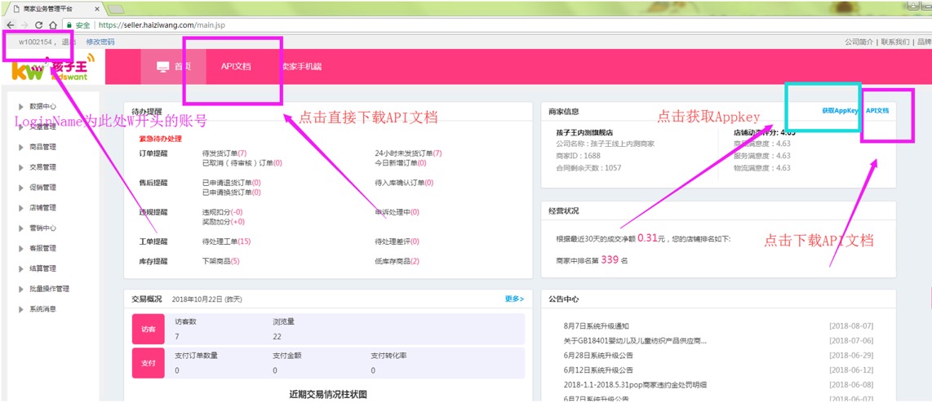This screenshot has width=932, height=403.
Task: Open 待入库确认订单(0)
Action: point(404,183)
